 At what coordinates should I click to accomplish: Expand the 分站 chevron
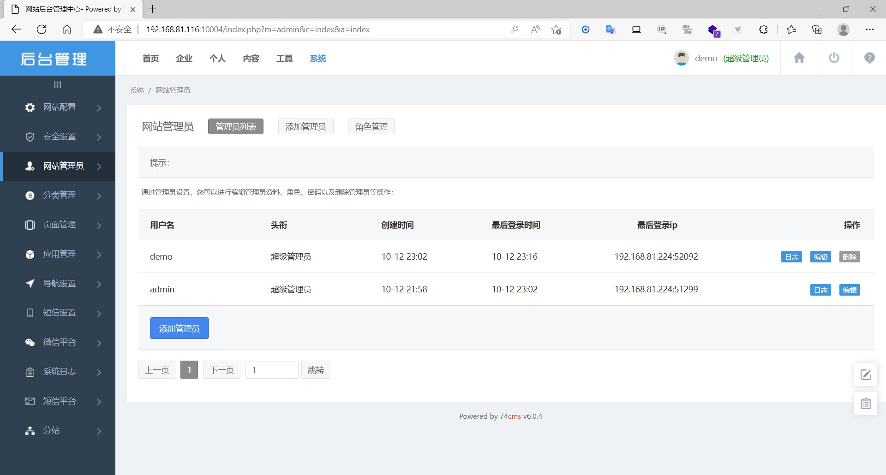(x=99, y=431)
